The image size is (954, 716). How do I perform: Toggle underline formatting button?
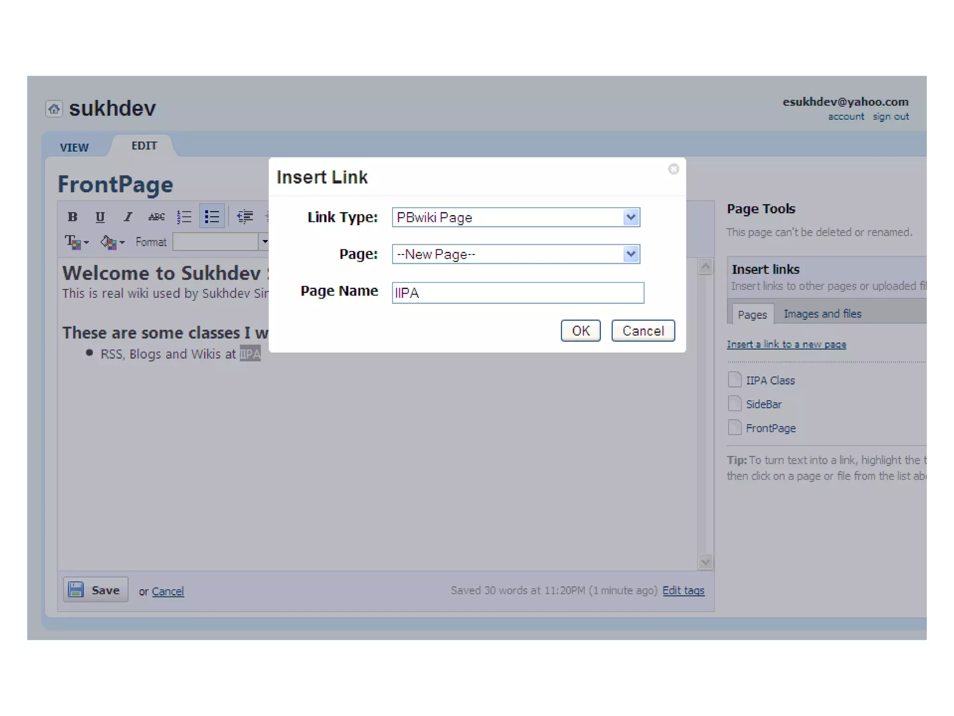coord(100,217)
